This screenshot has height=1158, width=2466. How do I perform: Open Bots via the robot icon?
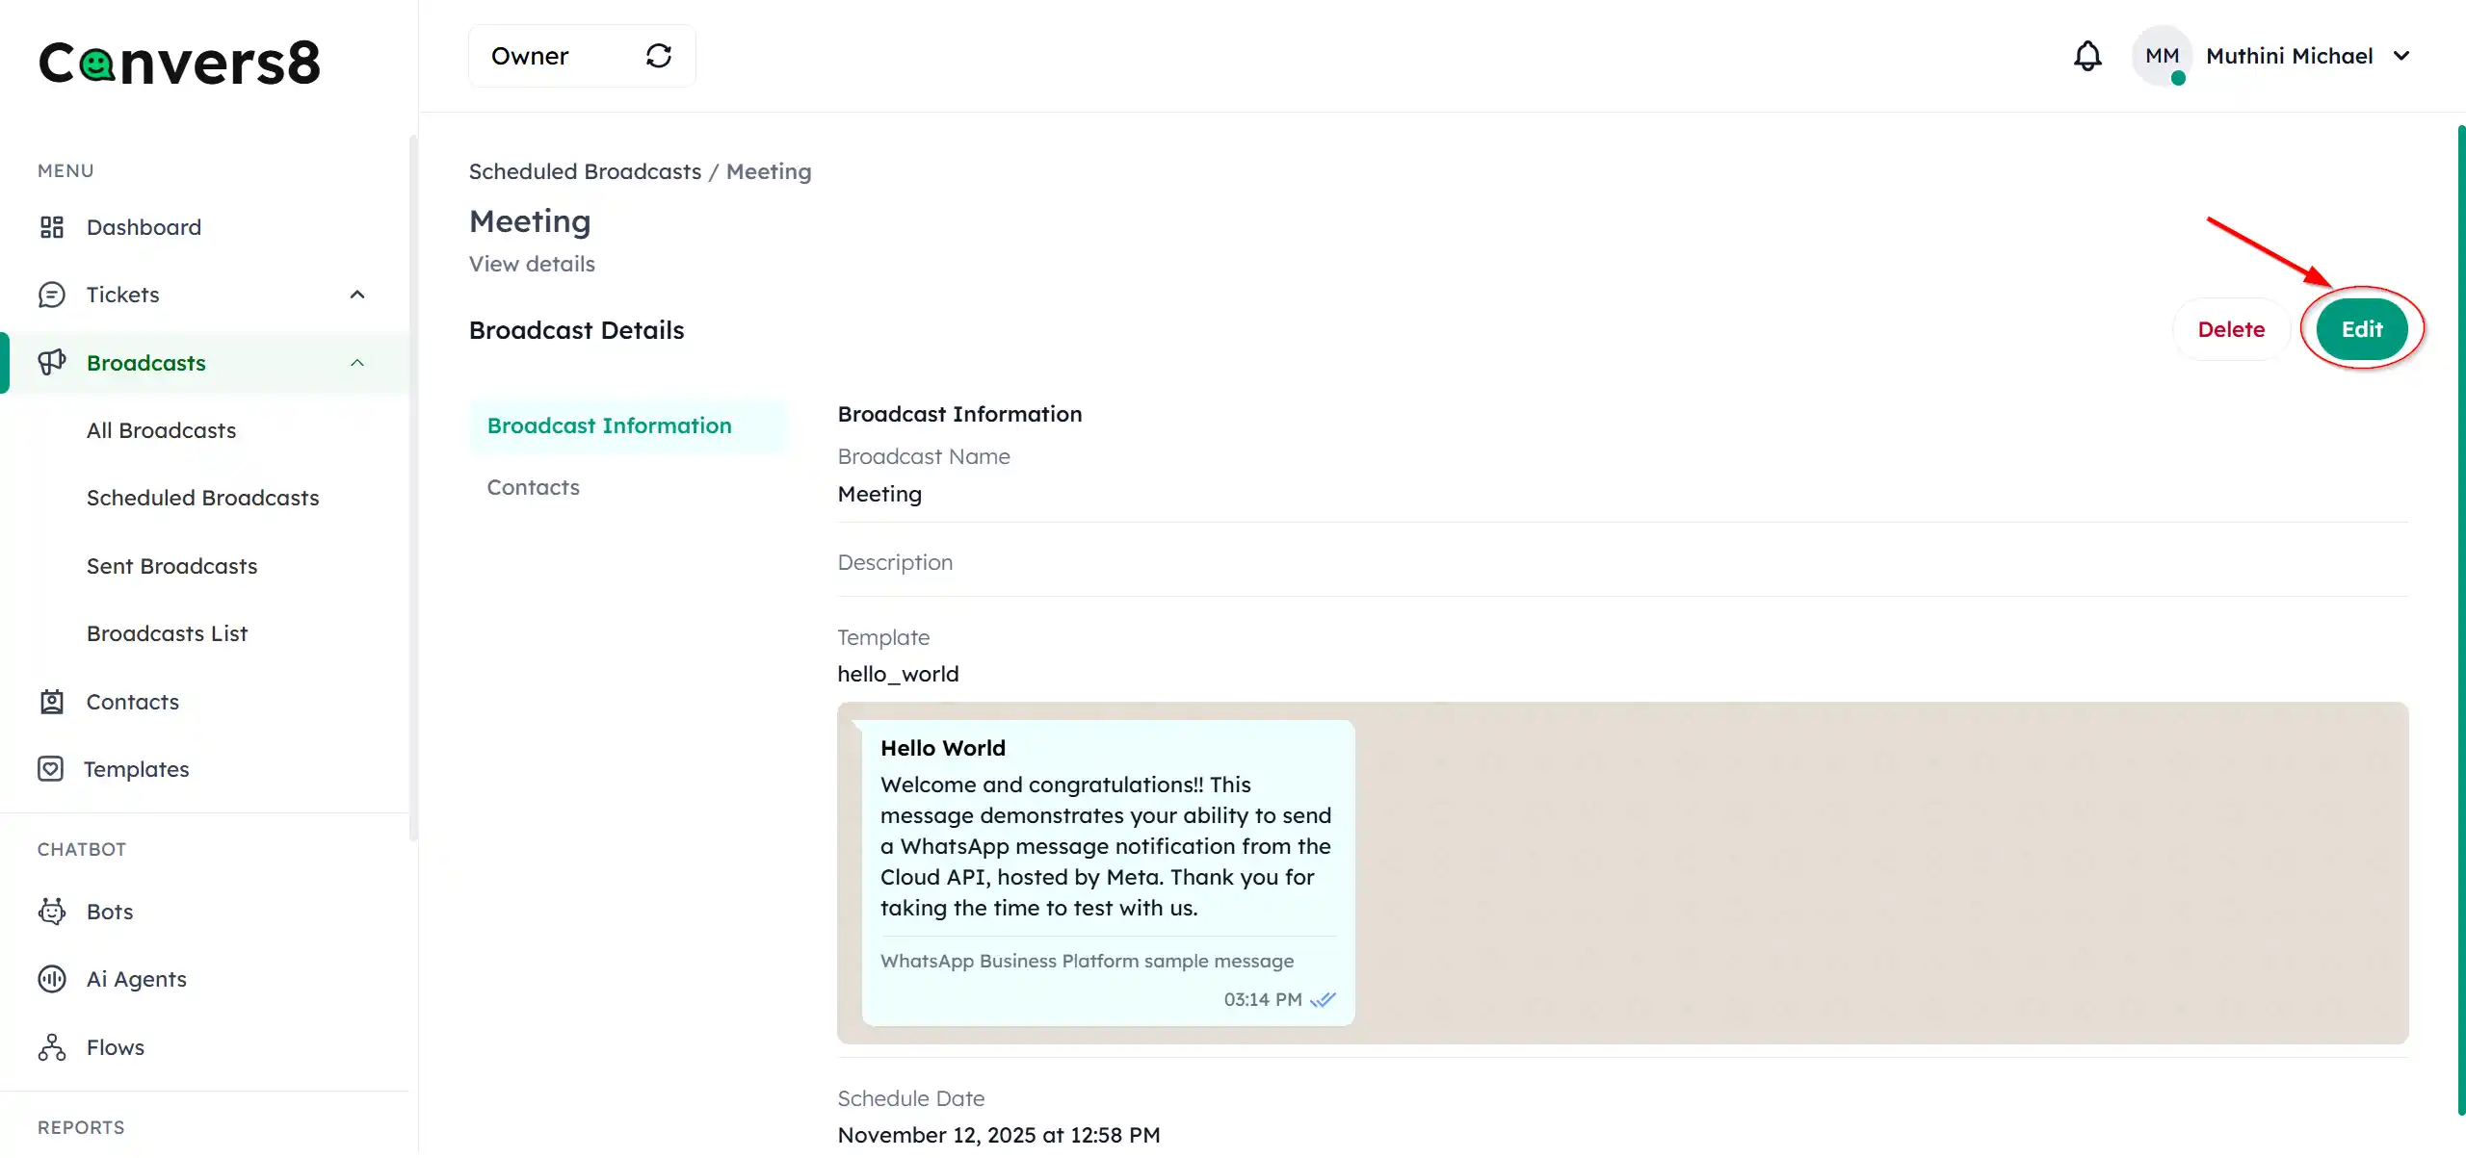[51, 912]
